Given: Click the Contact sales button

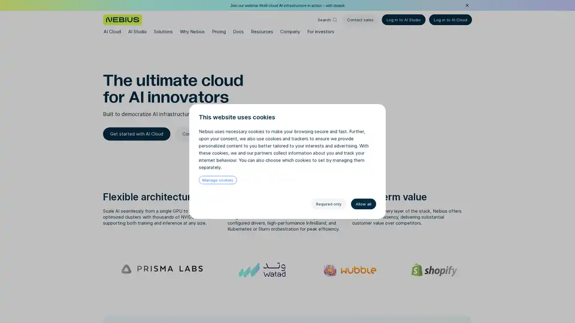Looking at the screenshot, I should tap(360, 20).
